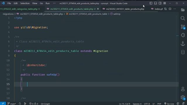
Task: Close the edit_products_table.php tab
Action: coord(98,9)
